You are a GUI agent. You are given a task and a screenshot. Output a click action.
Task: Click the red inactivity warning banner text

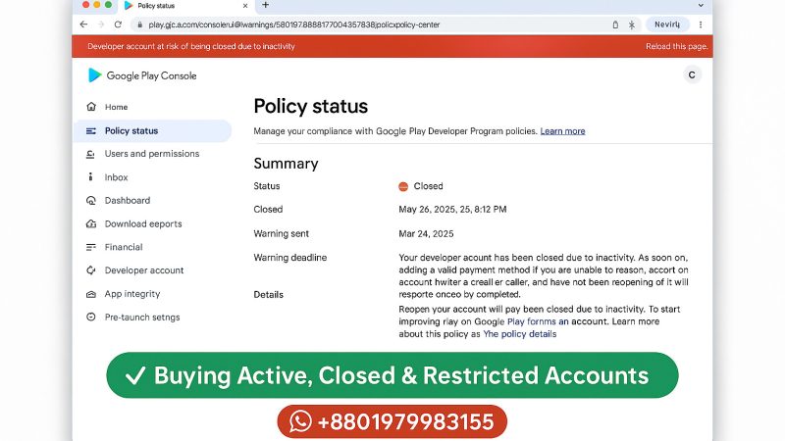tap(191, 46)
